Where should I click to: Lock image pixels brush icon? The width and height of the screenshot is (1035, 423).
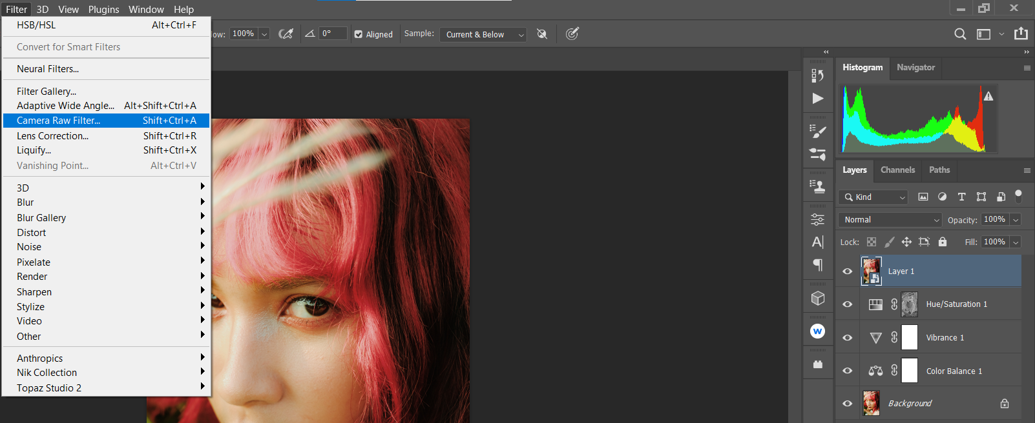click(x=890, y=242)
